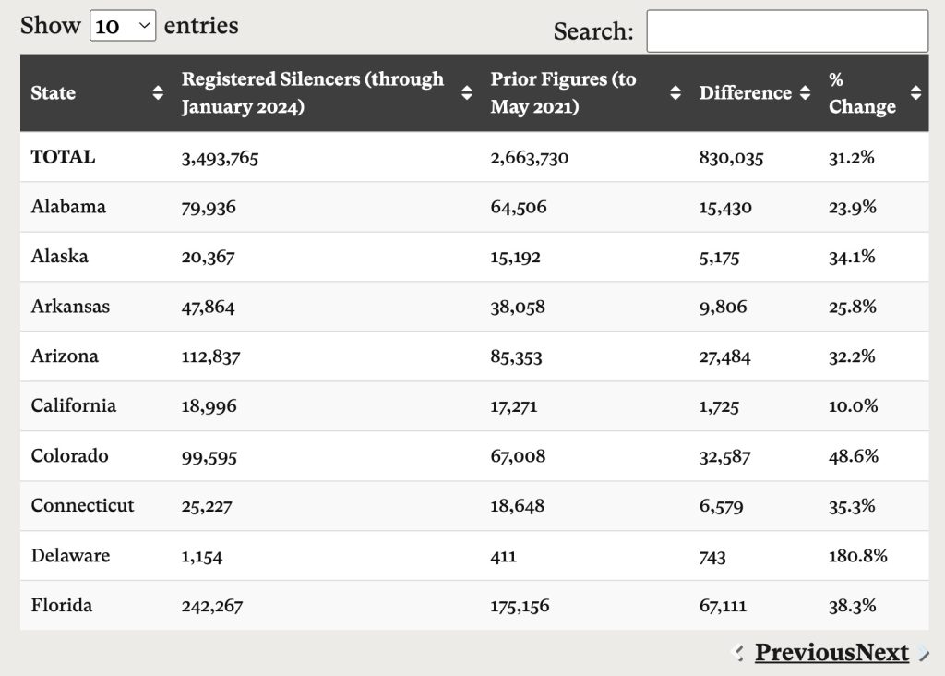Sort the Registered Silencers column ascending
This screenshot has width=945, height=676.
pyautogui.click(x=467, y=92)
